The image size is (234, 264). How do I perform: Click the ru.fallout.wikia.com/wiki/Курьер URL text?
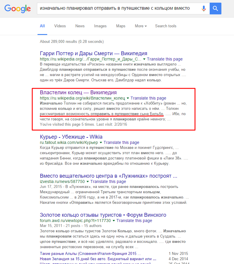pyautogui.click(x=69, y=142)
